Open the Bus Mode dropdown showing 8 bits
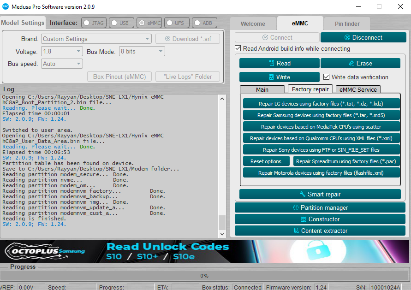This screenshot has height=290, width=411. click(x=142, y=51)
